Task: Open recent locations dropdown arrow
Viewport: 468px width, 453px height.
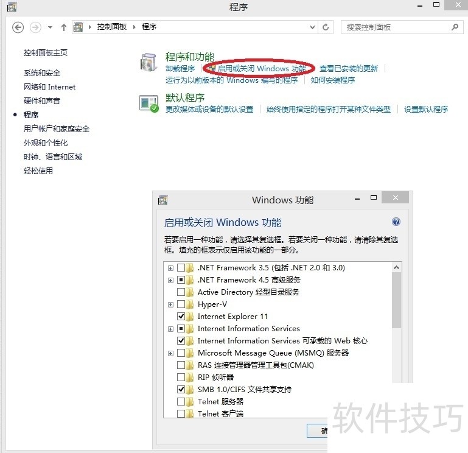Action: 50,27
